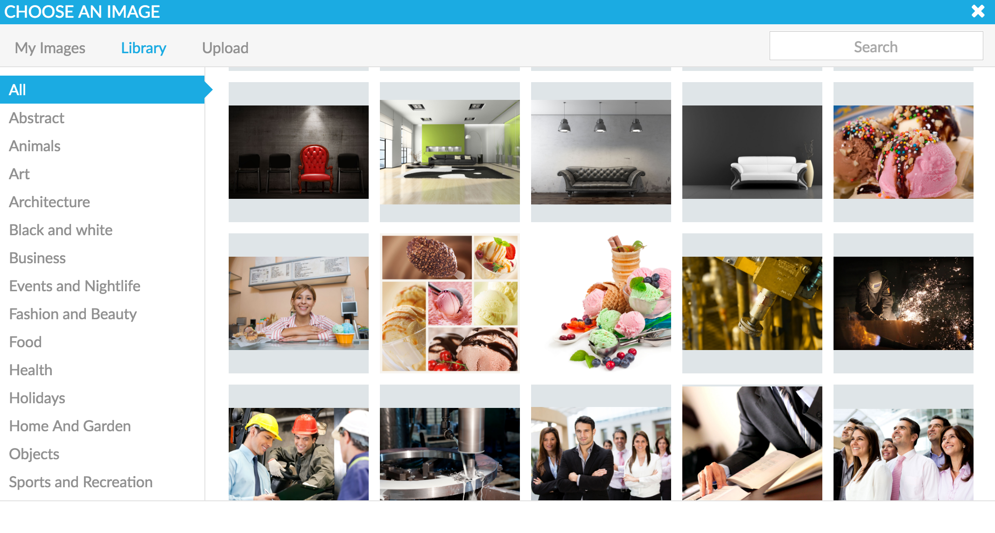Select the Sports and Recreation filter
The height and width of the screenshot is (533, 995).
[x=80, y=481]
